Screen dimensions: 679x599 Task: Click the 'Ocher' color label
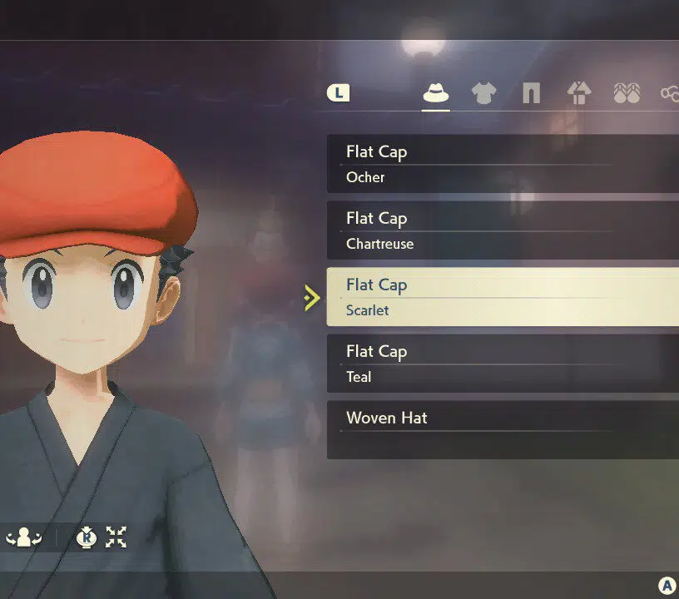(365, 177)
